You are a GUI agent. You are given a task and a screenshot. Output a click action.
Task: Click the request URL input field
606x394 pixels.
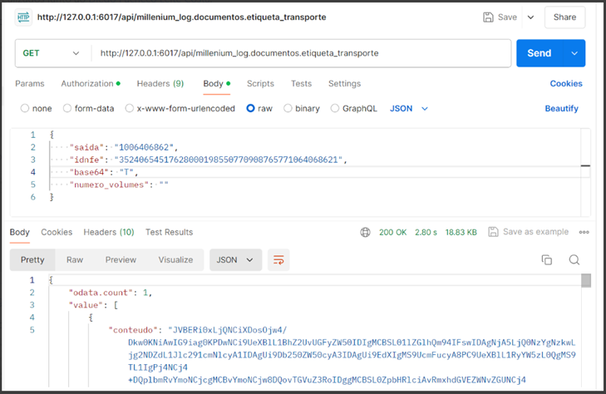click(x=299, y=53)
